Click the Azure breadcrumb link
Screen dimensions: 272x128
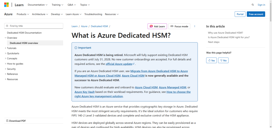[x=84, y=26]
